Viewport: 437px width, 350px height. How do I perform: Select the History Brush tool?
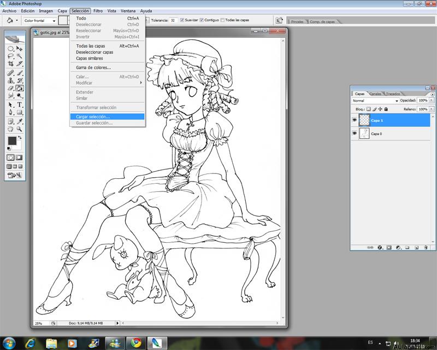pos(19,80)
